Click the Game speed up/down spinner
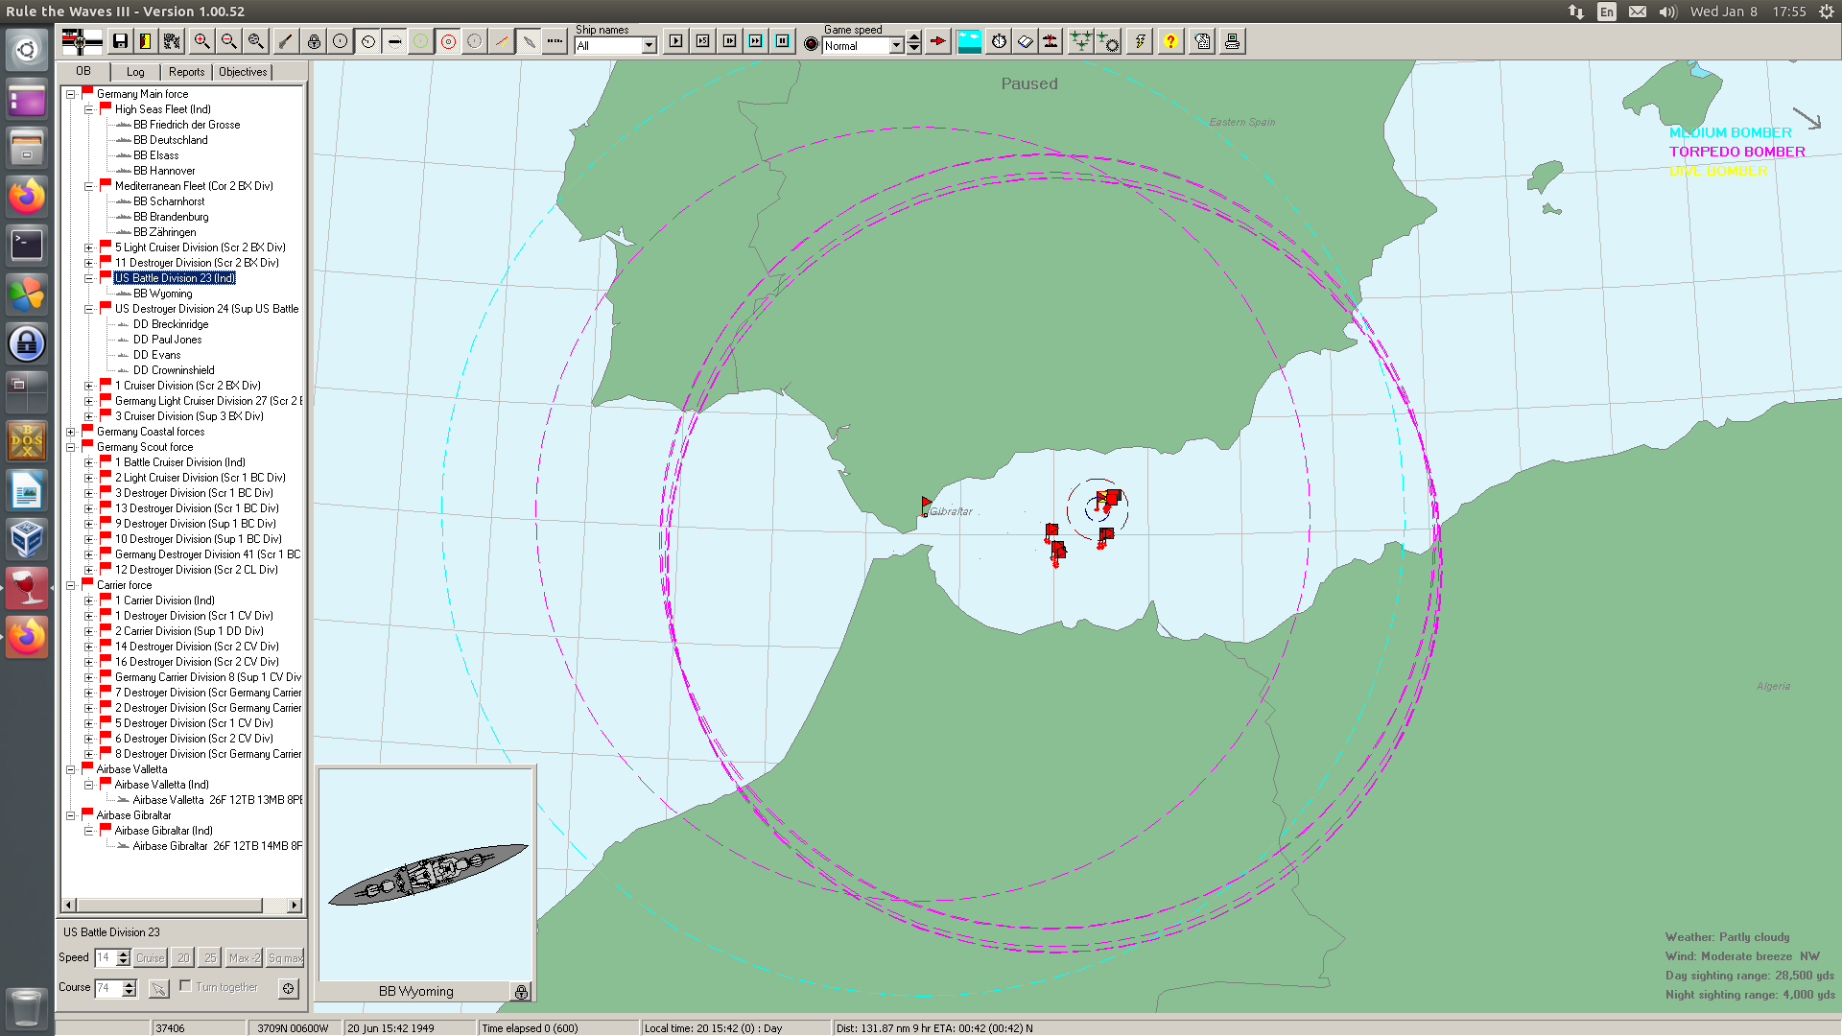The image size is (1842, 1036). click(914, 42)
